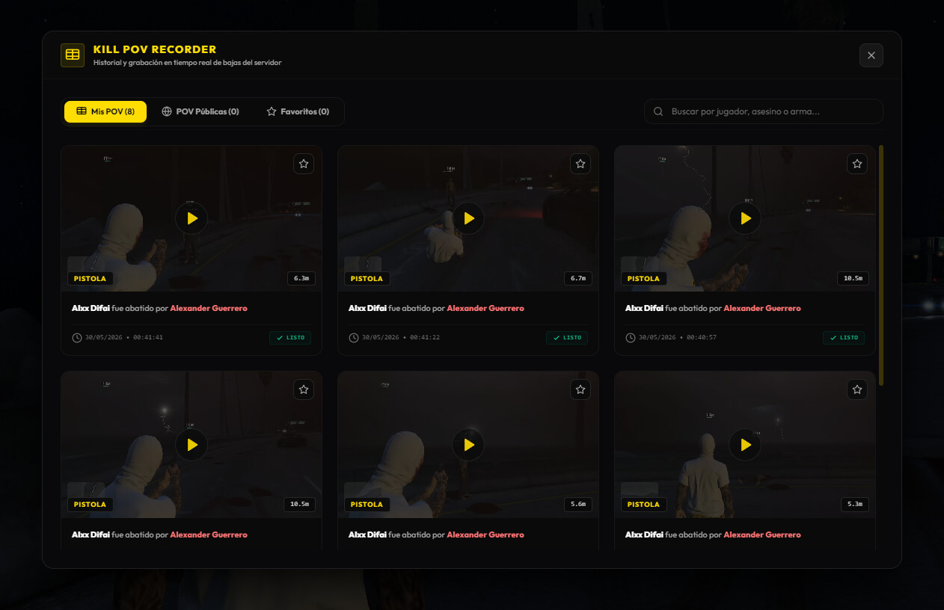Click the yellow recorder logo icon in header
This screenshot has width=944, height=610.
[x=73, y=55]
